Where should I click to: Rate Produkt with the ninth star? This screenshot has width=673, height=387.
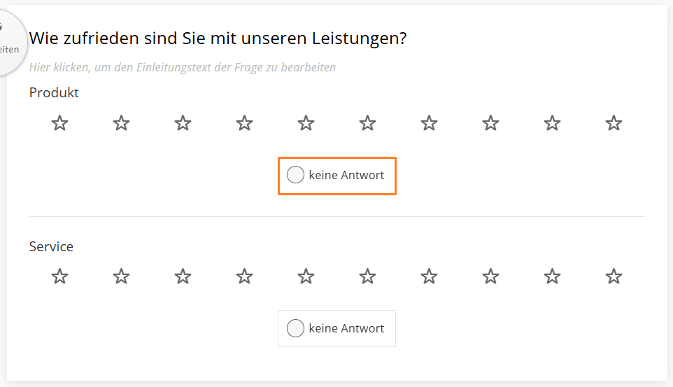tap(553, 124)
